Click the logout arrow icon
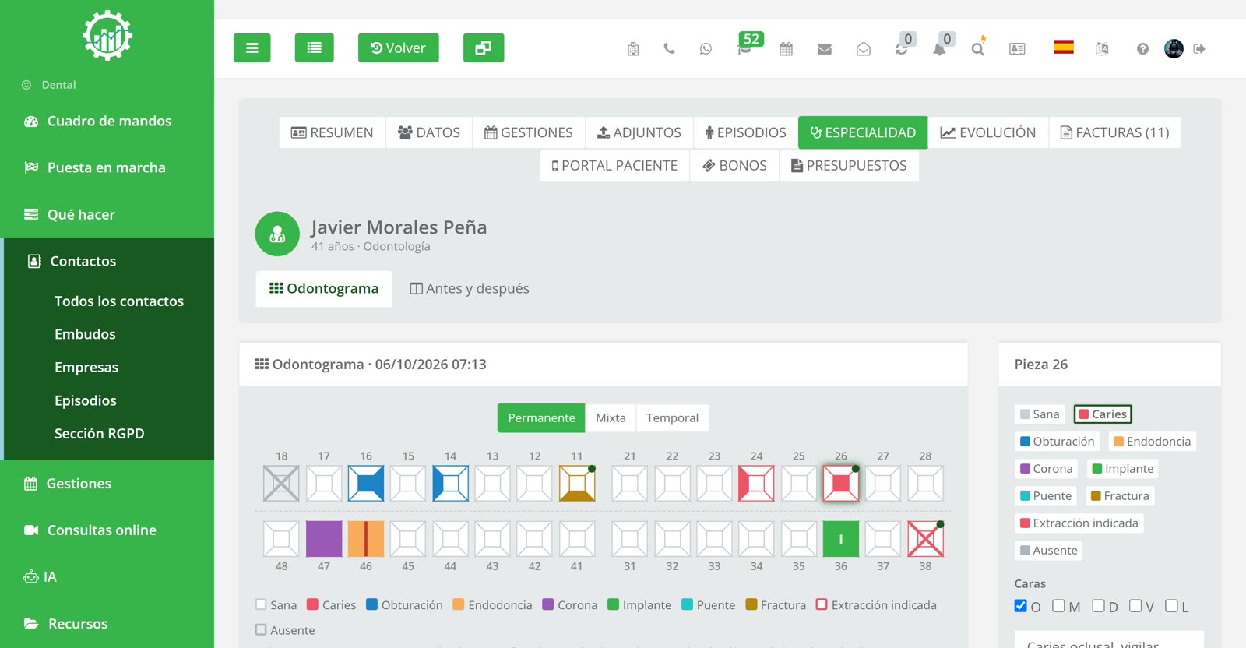 click(1199, 49)
